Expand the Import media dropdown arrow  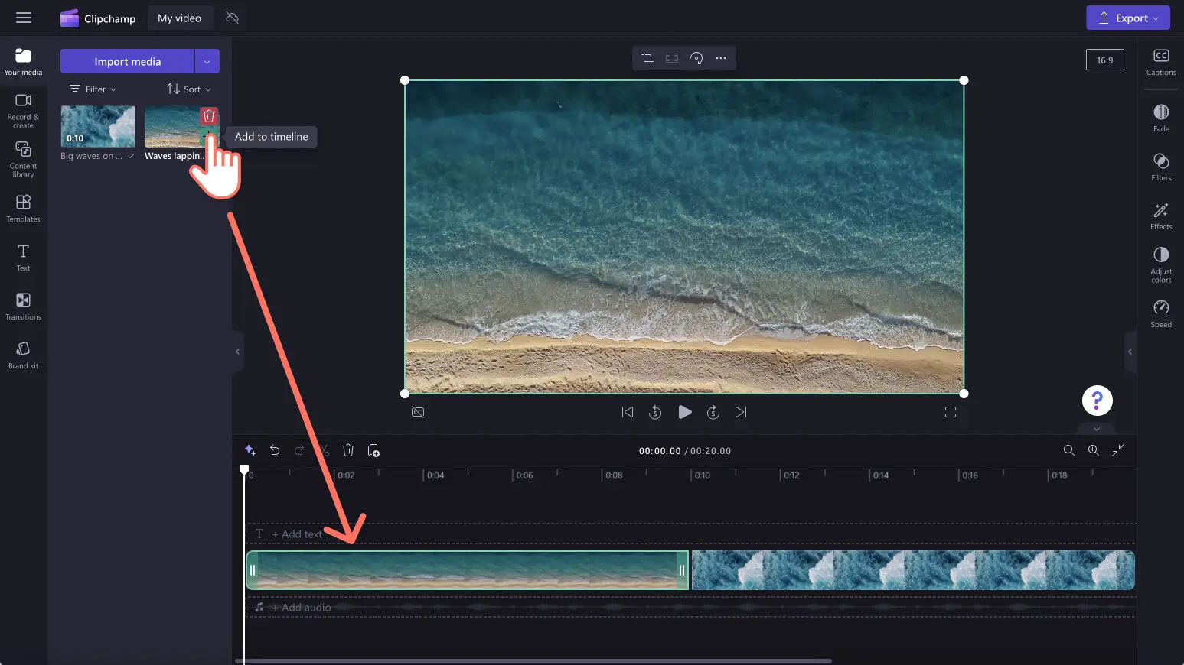(x=207, y=61)
